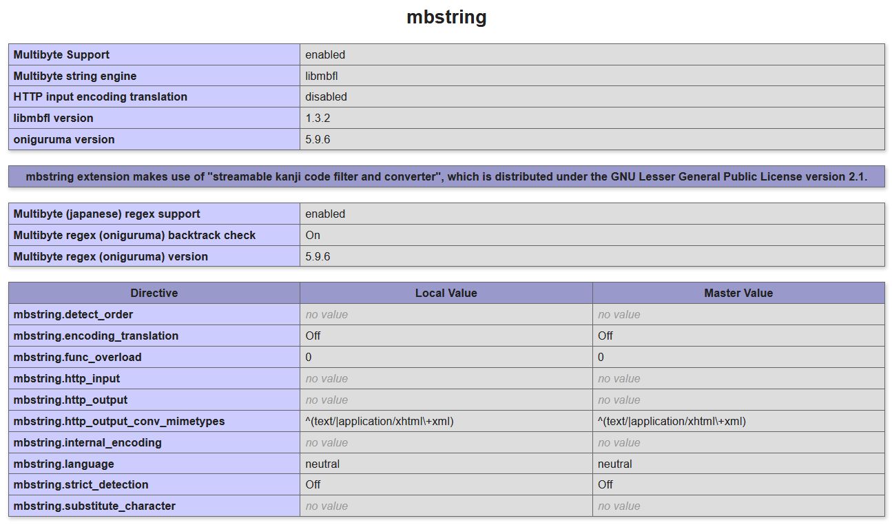Viewport: 892px width, 525px height.
Task: Click local value of mbstring.encoding_translation
Action: (313, 336)
